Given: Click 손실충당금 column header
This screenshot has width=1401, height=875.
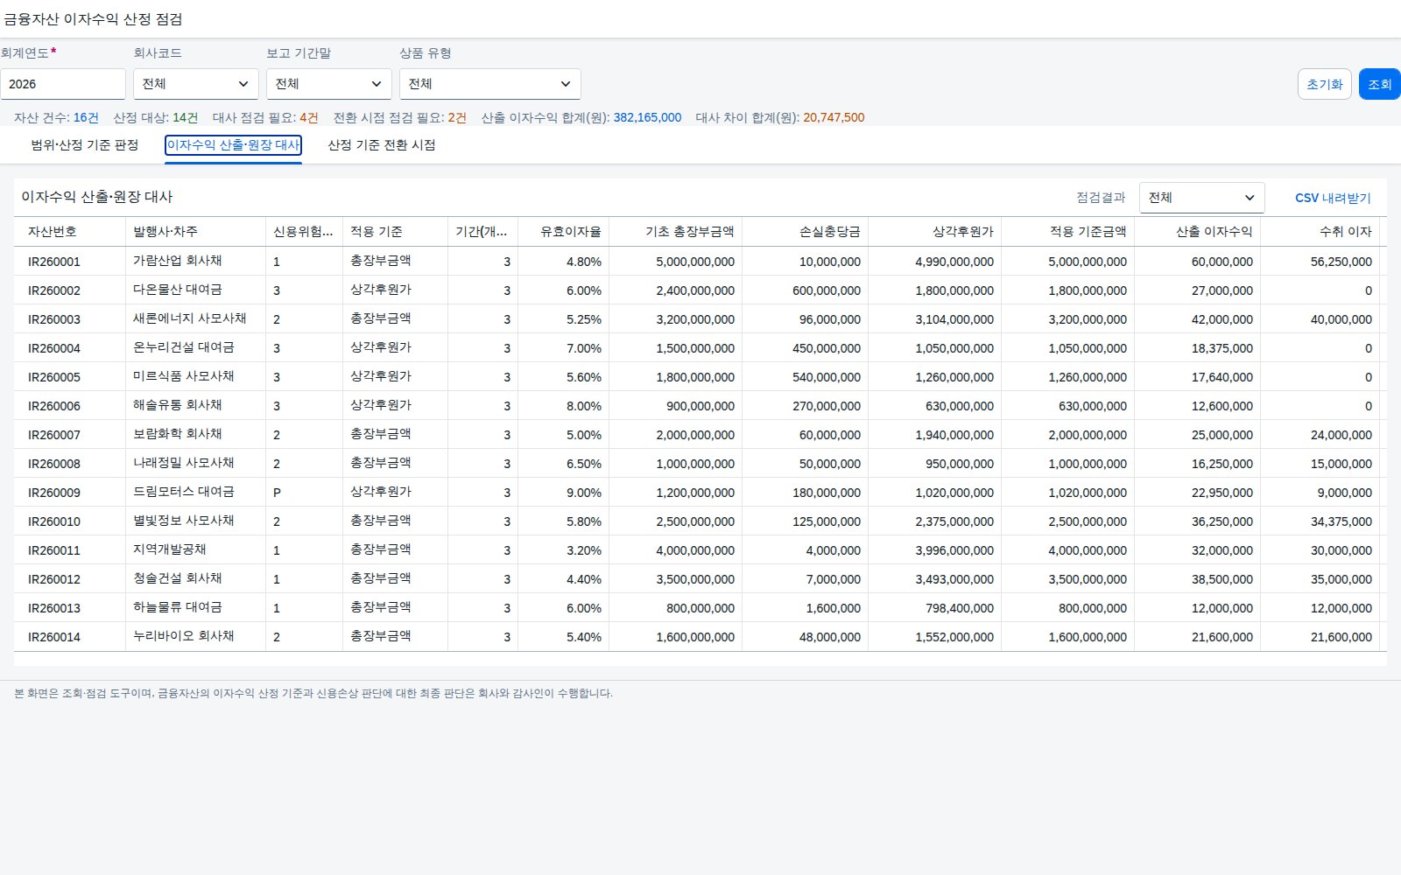Looking at the screenshot, I should (x=806, y=232).
